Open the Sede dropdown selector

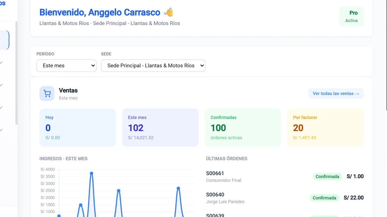click(x=153, y=66)
